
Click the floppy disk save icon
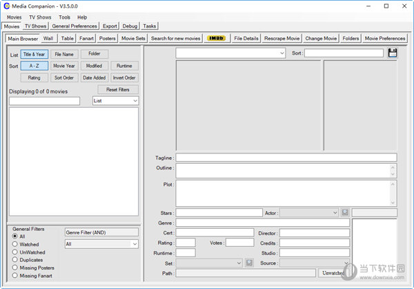pyautogui.click(x=393, y=53)
